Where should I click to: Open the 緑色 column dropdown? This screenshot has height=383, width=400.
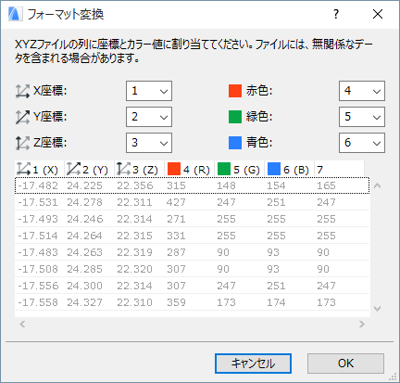click(362, 117)
